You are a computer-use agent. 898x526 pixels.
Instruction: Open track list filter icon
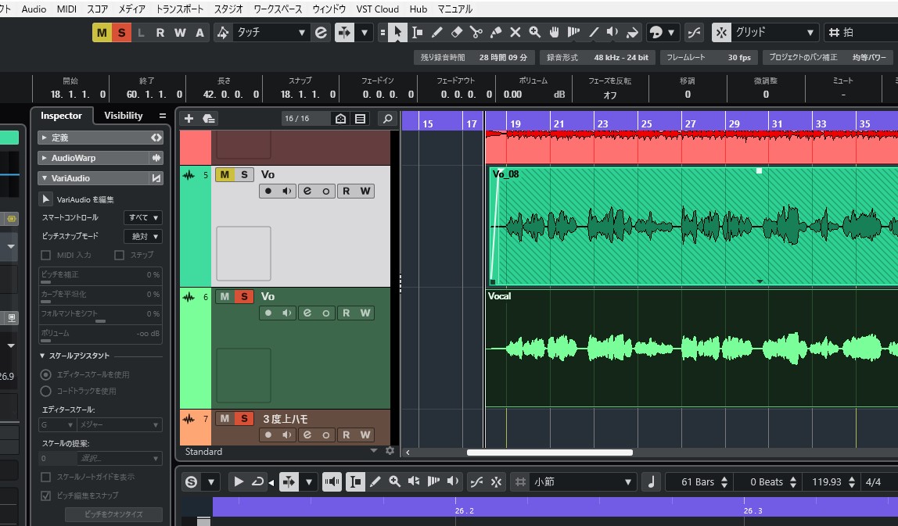click(x=361, y=119)
